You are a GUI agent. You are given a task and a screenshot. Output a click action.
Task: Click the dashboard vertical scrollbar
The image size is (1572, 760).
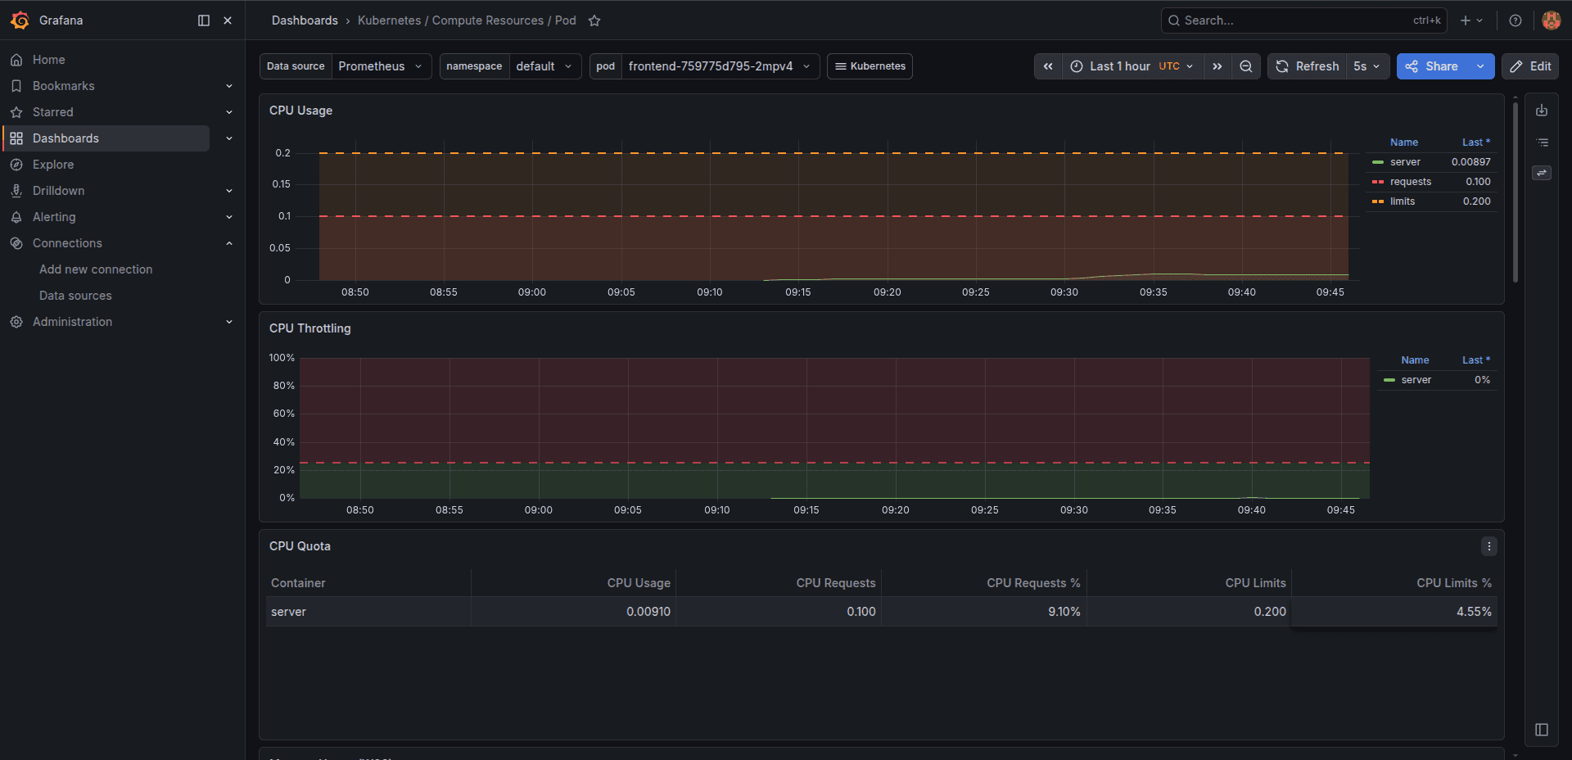[x=1516, y=192]
